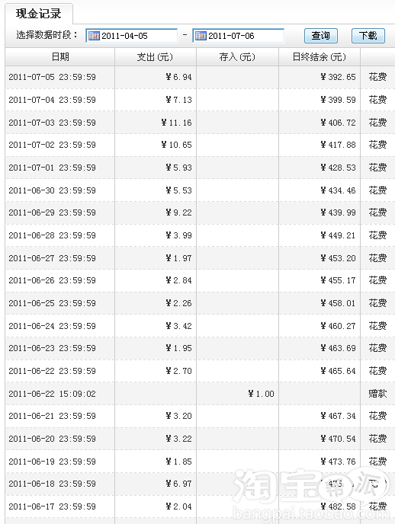Screen dimensions: 395x524
Task: Click the 赠款 type label
Action: click(x=377, y=394)
